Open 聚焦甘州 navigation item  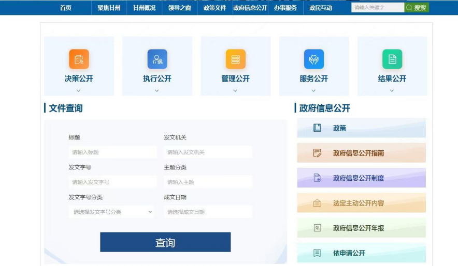click(x=109, y=8)
